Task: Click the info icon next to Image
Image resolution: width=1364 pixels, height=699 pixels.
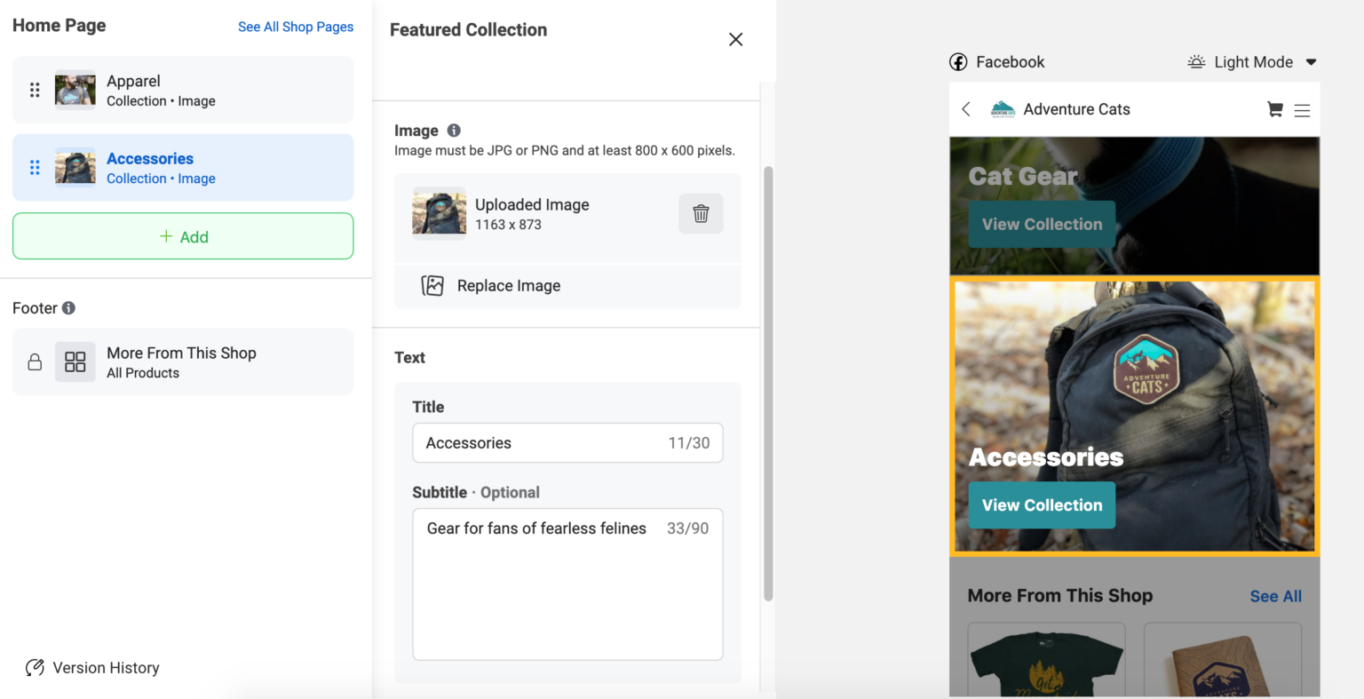Action: [453, 130]
